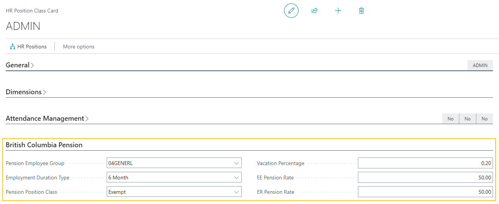Click the share icon in header
This screenshot has width=499, height=204.
click(314, 11)
